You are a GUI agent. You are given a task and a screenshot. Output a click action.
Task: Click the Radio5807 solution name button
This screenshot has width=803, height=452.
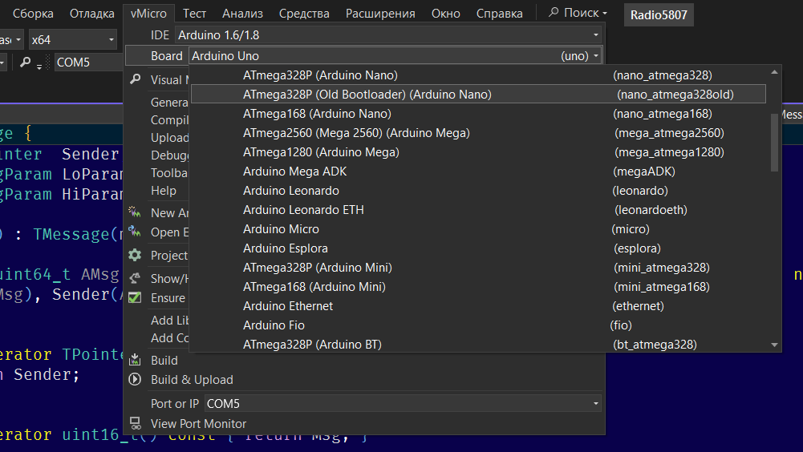(659, 15)
